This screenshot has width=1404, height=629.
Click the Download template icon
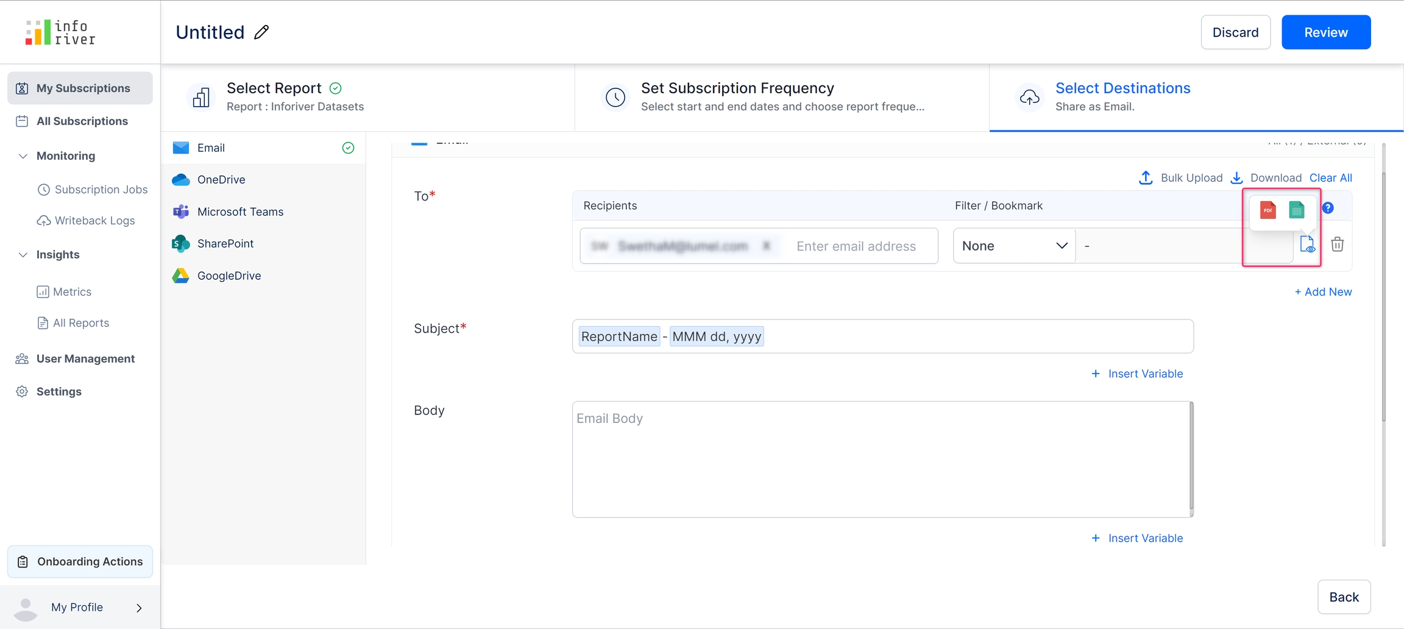click(1236, 177)
